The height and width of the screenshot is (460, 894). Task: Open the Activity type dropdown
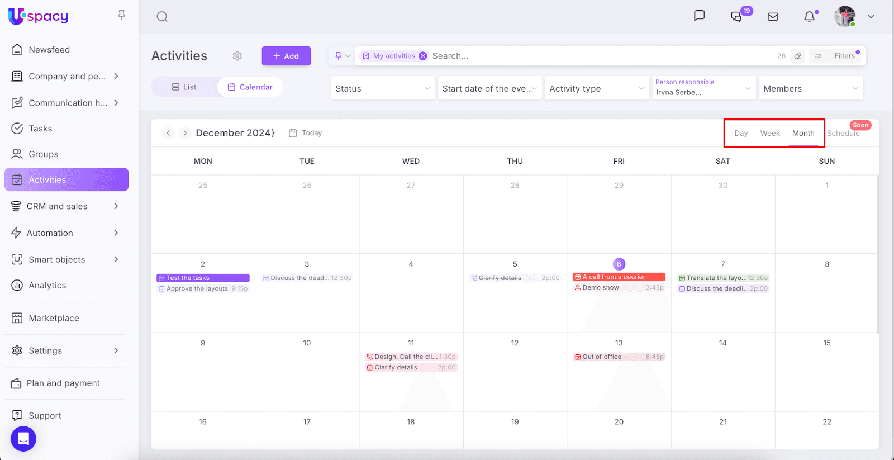(596, 88)
